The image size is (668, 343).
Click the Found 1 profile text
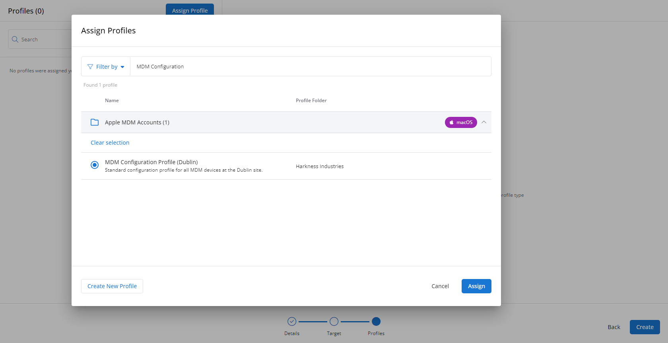[x=100, y=85]
